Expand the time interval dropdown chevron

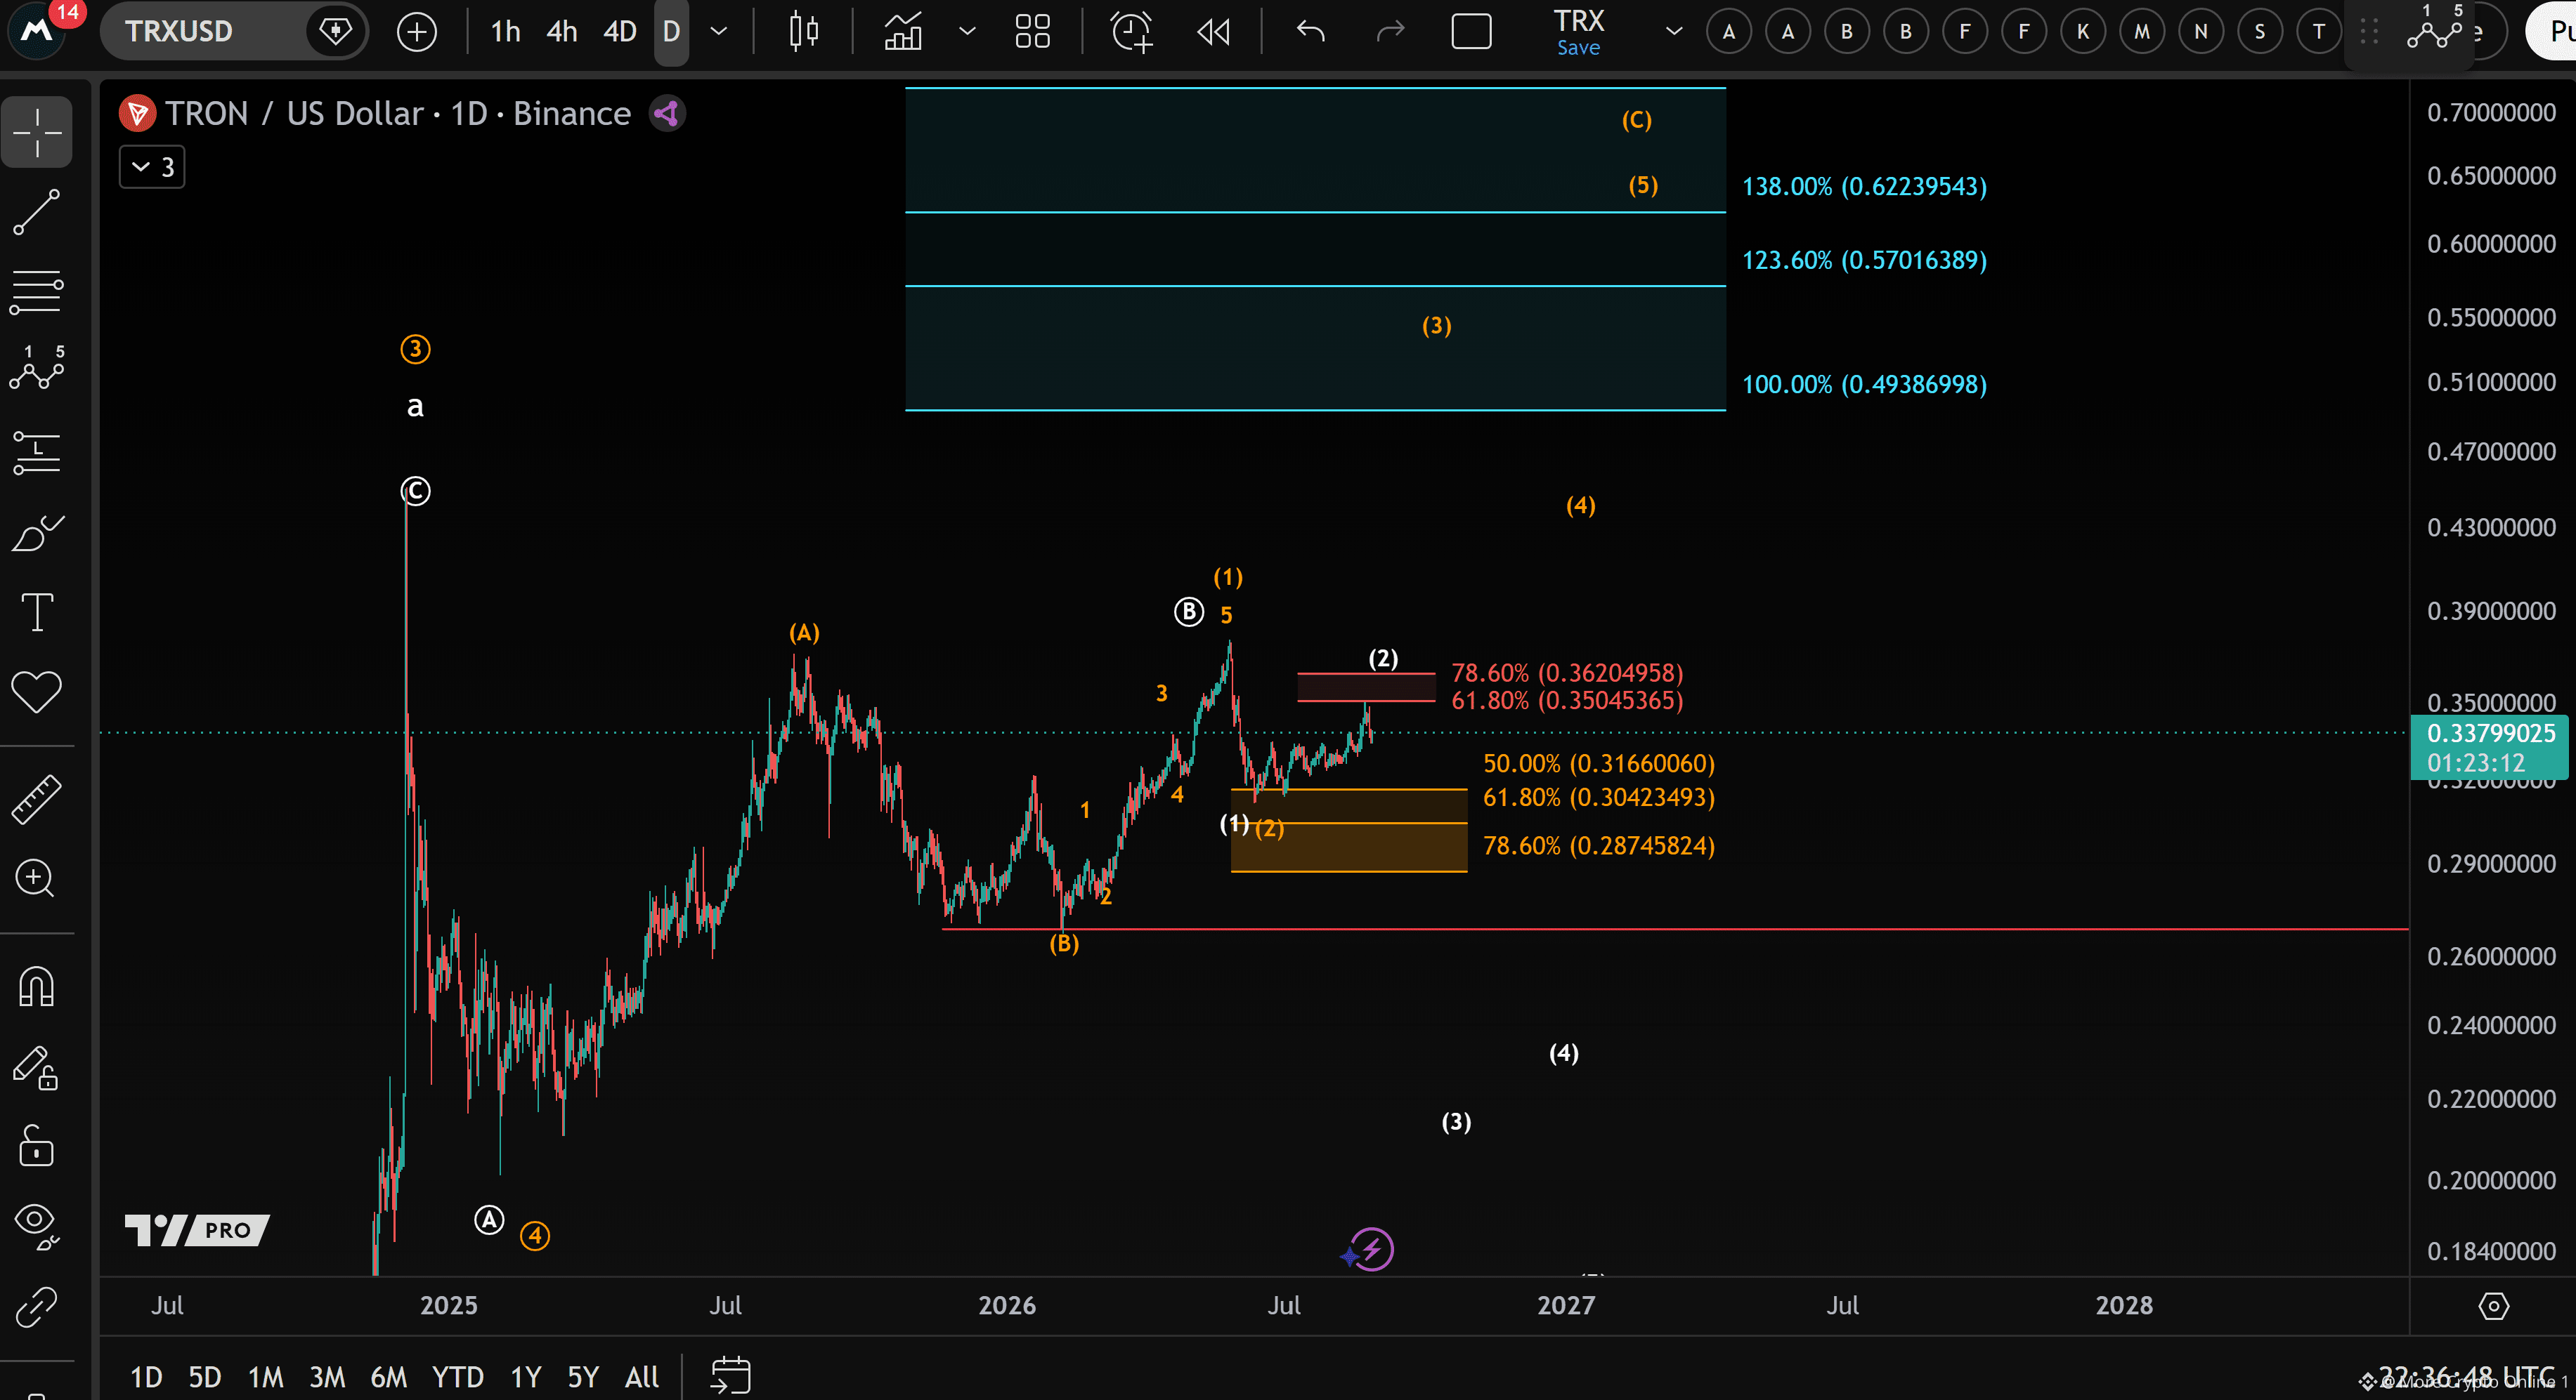(x=718, y=32)
